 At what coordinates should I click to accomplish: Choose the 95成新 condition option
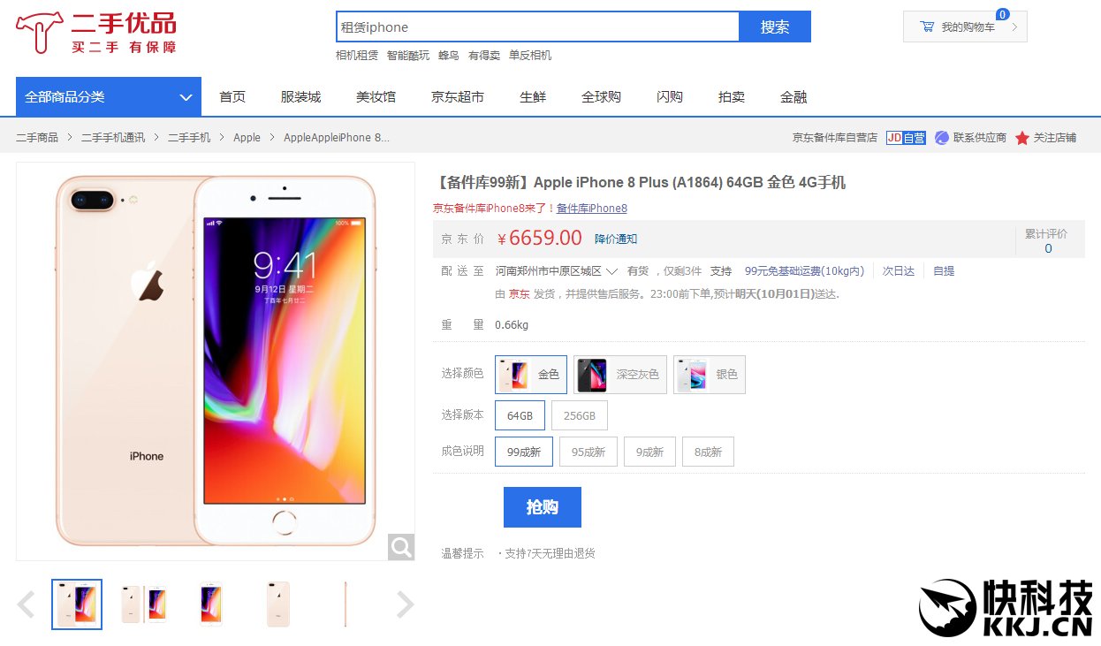tap(588, 452)
